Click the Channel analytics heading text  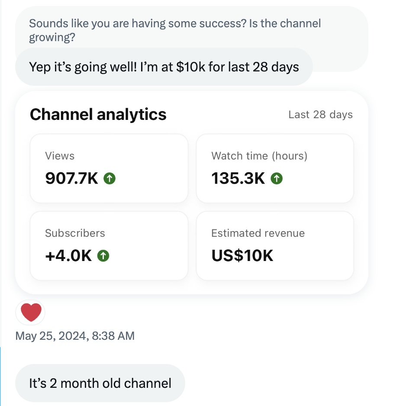tap(98, 114)
